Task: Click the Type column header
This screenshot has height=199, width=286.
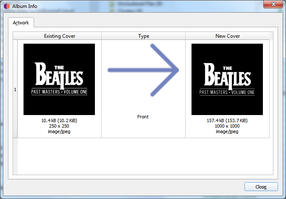Action: coord(144,36)
